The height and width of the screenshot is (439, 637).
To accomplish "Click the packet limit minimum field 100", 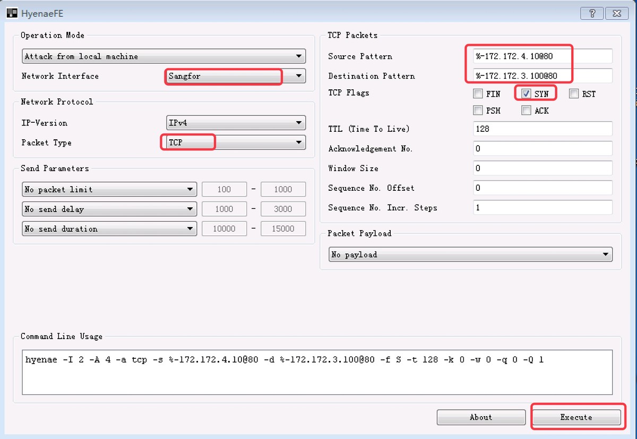I will point(224,189).
